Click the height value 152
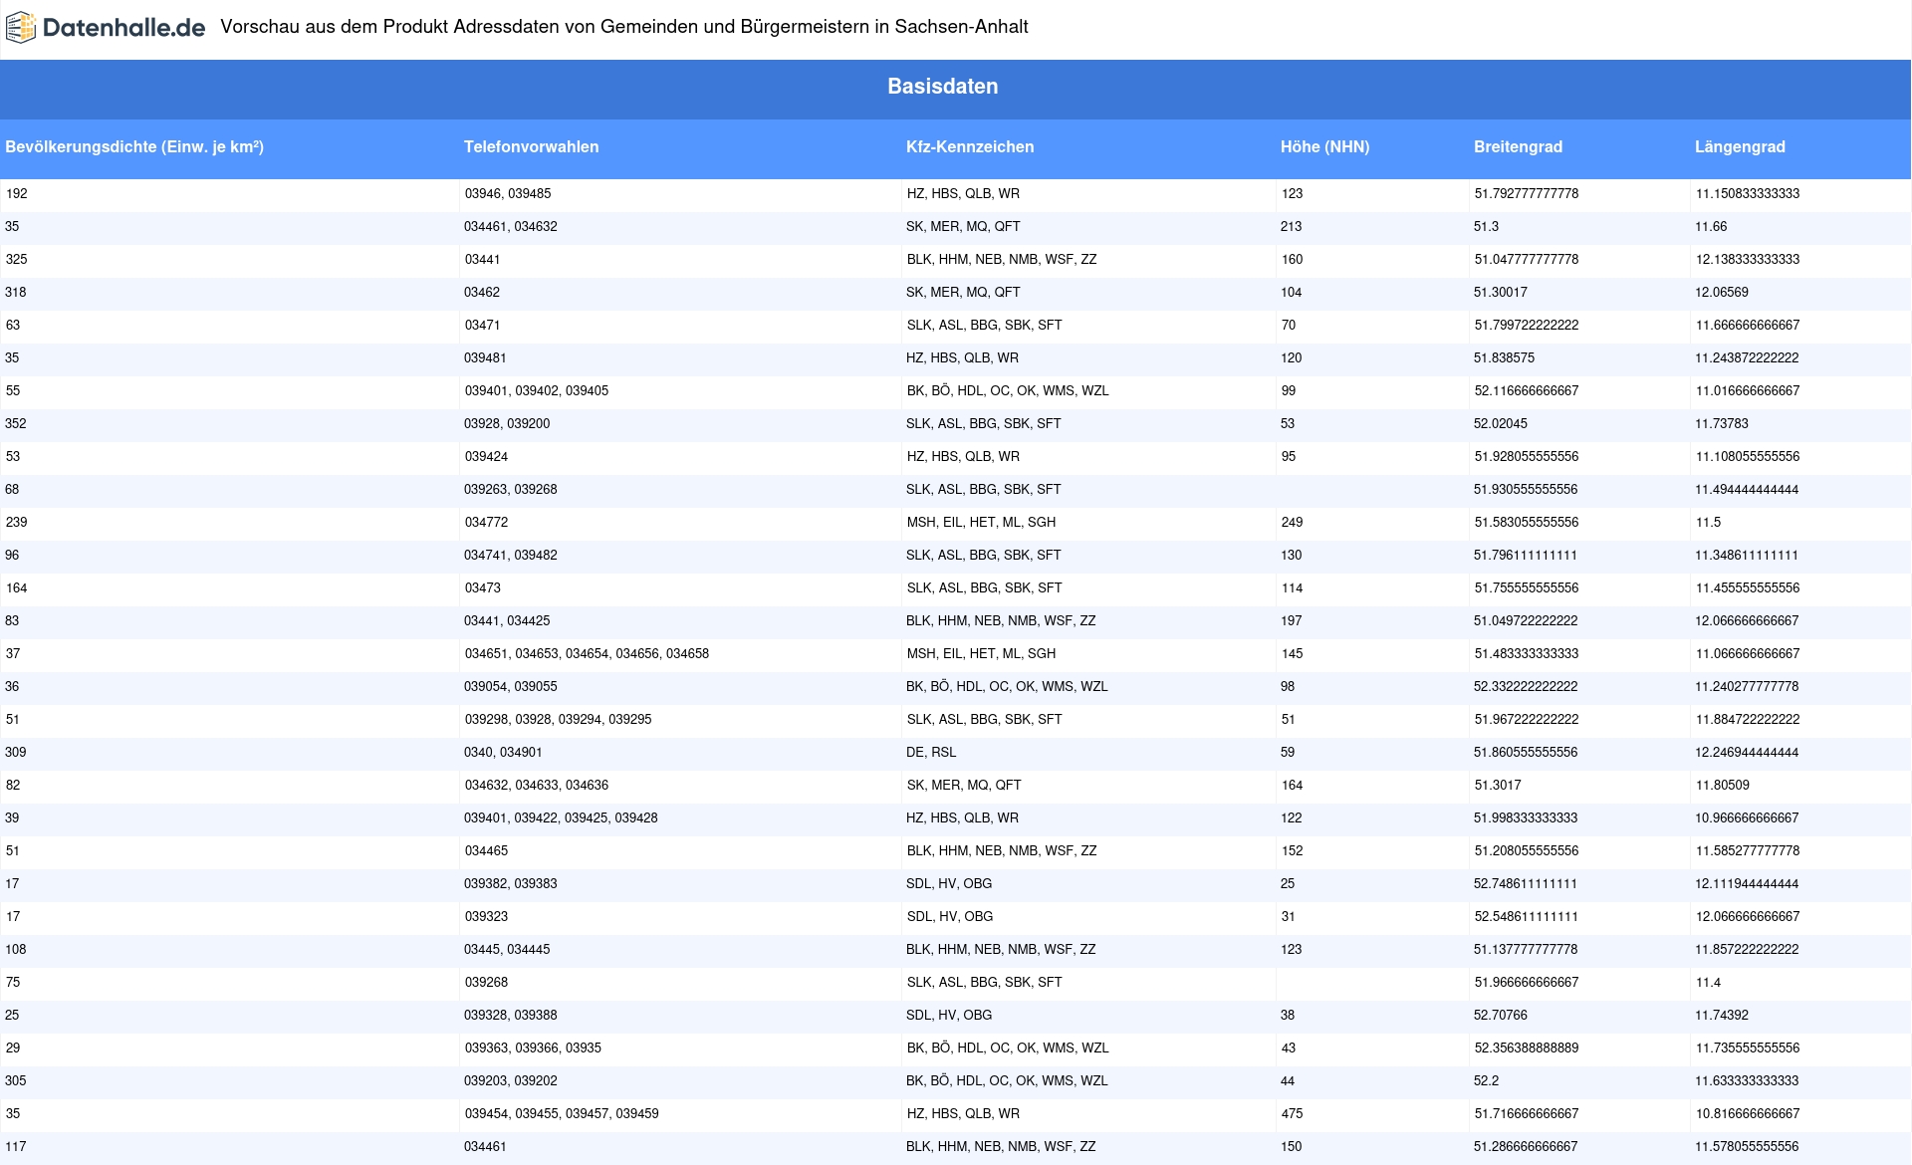 coord(1292,851)
